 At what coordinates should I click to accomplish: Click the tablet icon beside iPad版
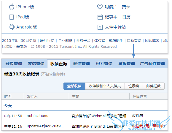click(12, 17)
